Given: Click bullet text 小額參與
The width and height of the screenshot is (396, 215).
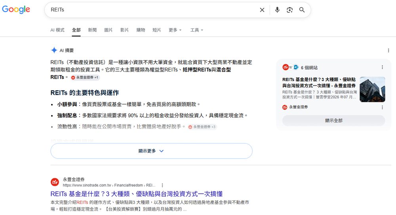Looking at the screenshot, I should pyautogui.click(x=67, y=104).
